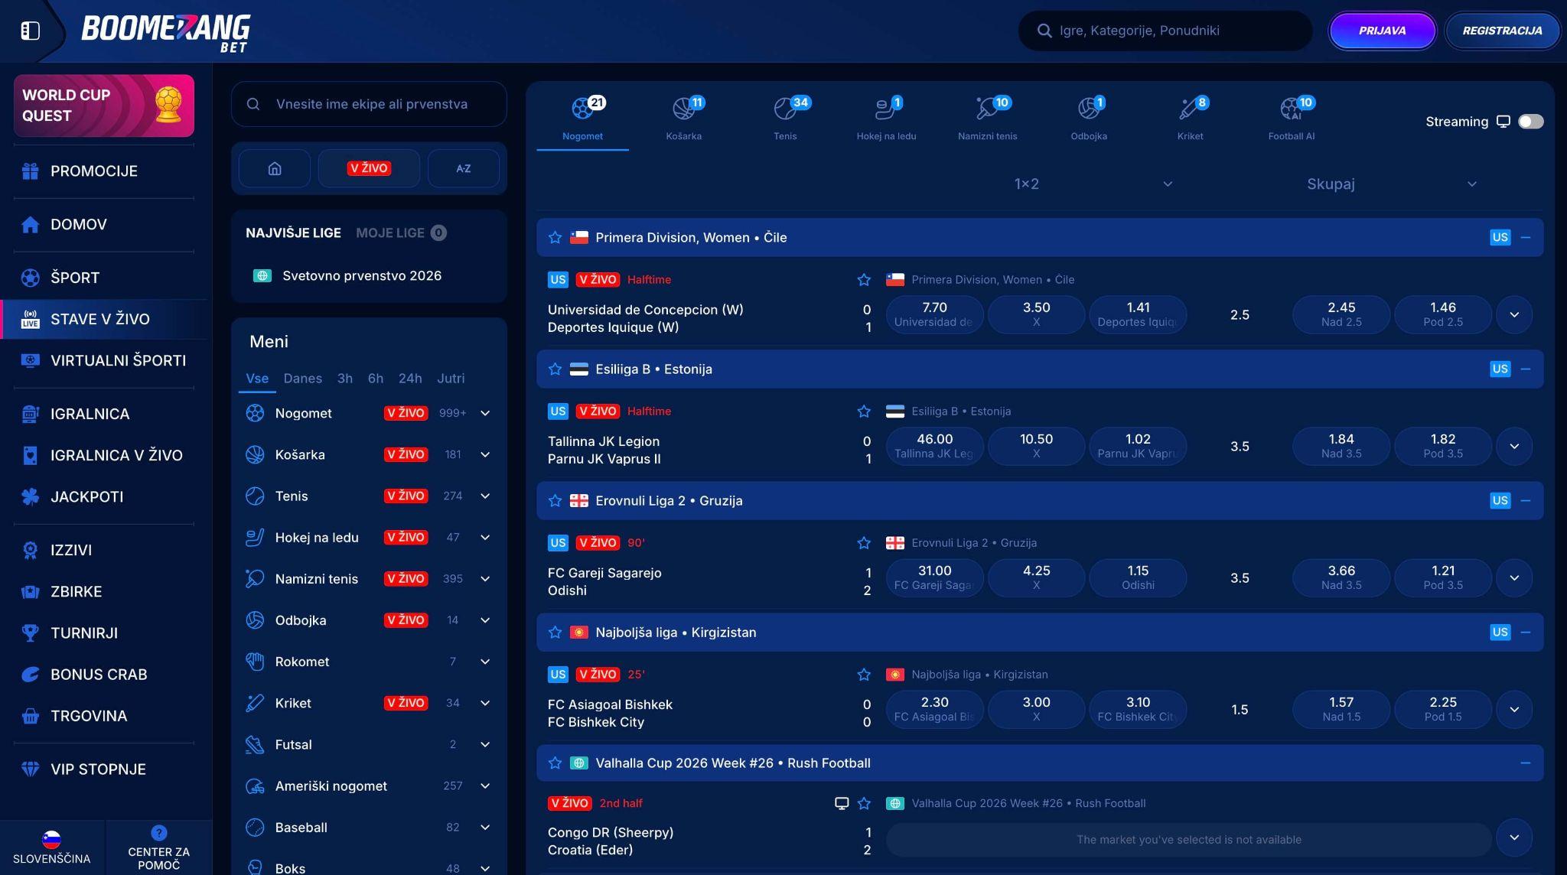Favorite the Erovnuli Liga 2 league header

[555, 501]
